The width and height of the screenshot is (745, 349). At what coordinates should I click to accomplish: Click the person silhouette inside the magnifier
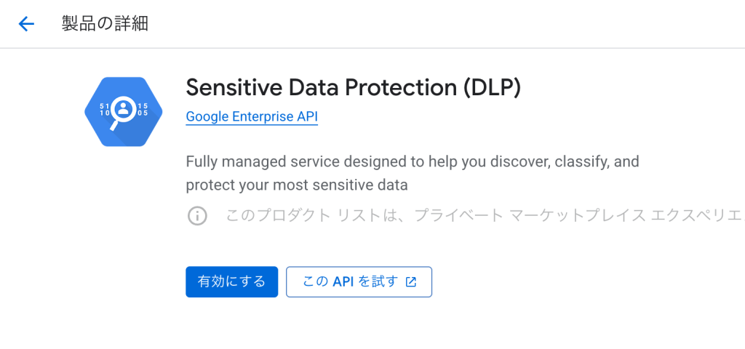coord(124,109)
